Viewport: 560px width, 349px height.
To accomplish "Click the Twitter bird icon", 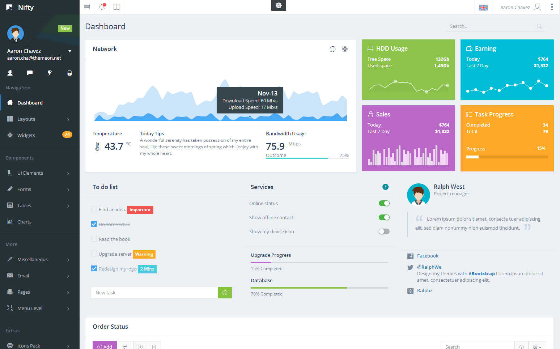I will 410,267.
